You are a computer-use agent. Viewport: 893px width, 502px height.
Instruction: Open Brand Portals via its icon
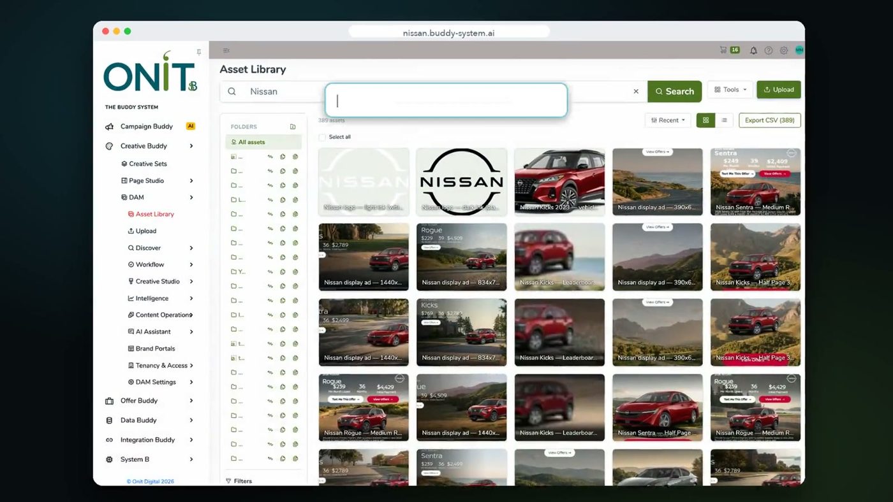pyautogui.click(x=131, y=348)
